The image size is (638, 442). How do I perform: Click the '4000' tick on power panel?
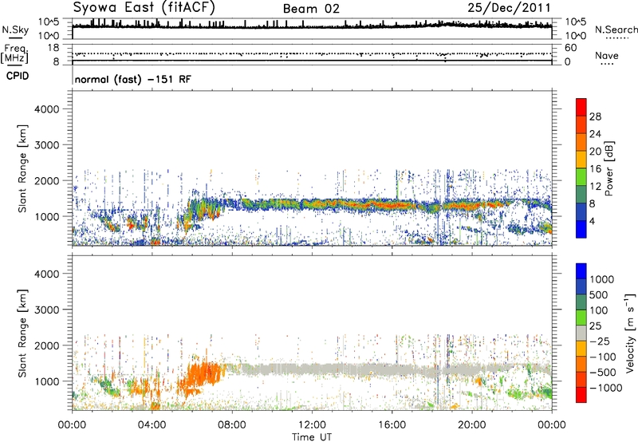point(47,109)
